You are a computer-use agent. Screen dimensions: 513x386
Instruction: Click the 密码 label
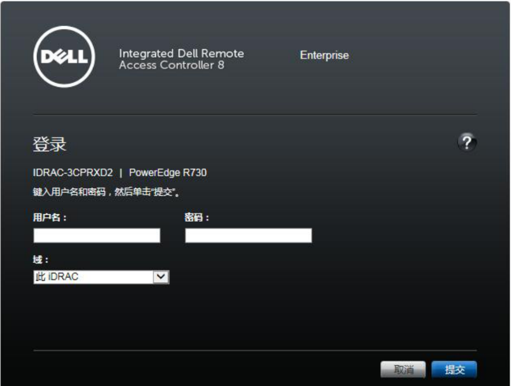197,217
